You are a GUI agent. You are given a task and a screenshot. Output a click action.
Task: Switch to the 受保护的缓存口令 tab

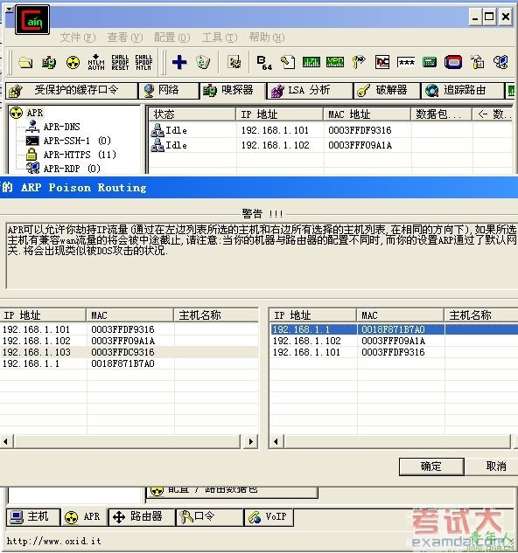point(72,91)
